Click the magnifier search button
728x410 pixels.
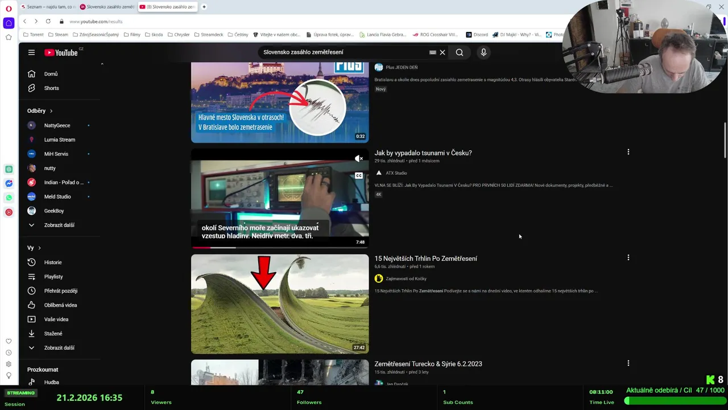tap(460, 52)
